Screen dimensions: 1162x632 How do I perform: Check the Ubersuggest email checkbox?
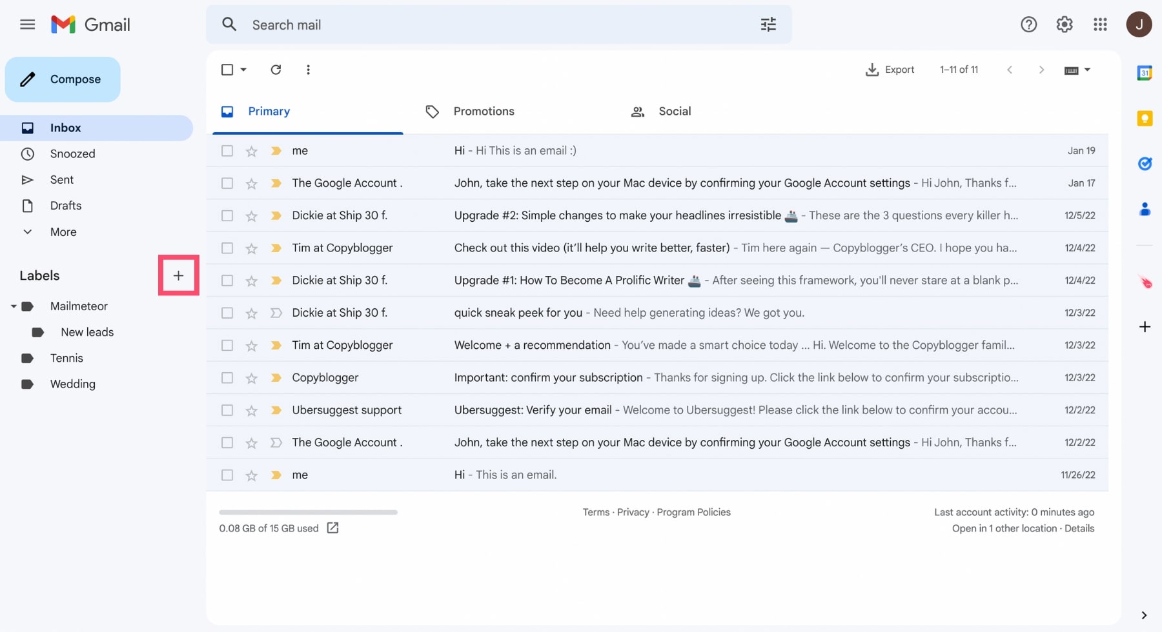click(x=227, y=410)
